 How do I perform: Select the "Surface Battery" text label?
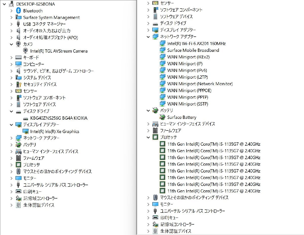coord(182,117)
